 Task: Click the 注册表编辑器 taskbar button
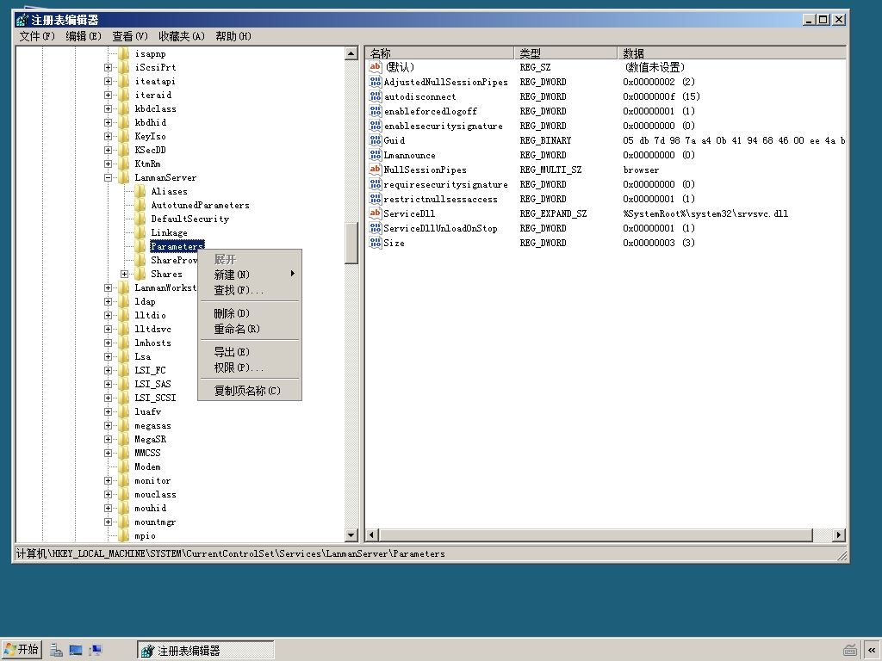click(x=206, y=651)
